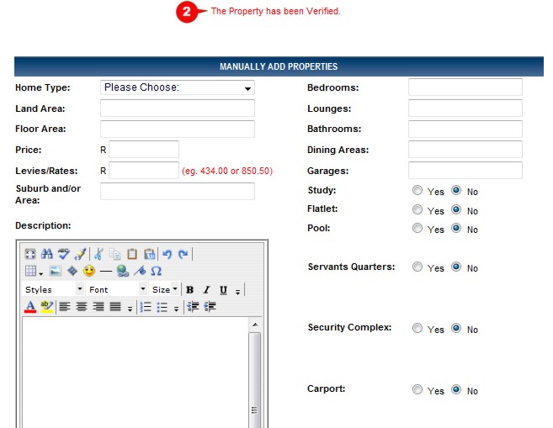Viewport: 553px width, 428px height.
Task: Open the Font dropdown
Action: [x=117, y=289]
